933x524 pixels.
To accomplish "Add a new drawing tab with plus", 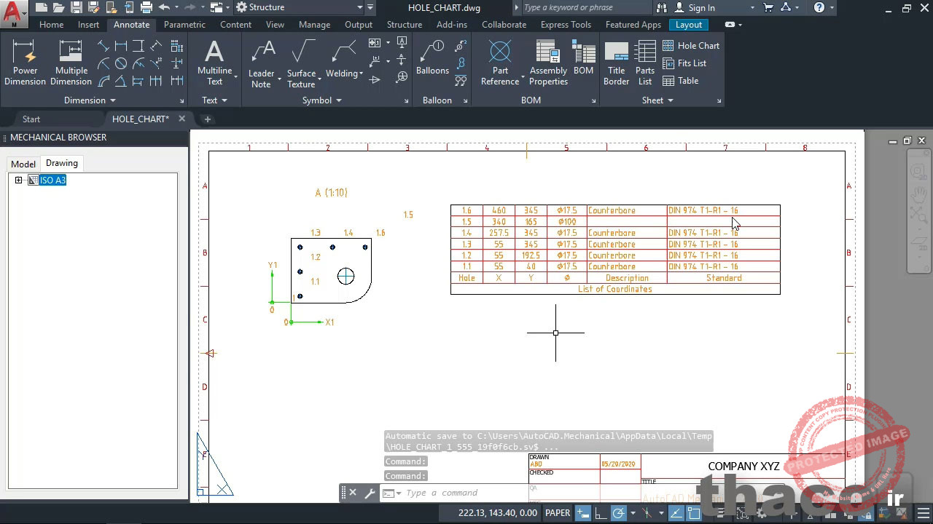I will [207, 119].
